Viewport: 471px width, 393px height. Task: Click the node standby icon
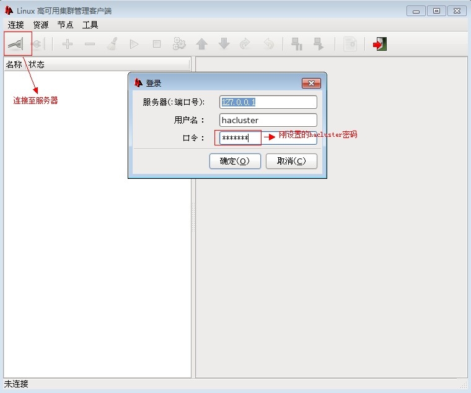click(x=297, y=44)
